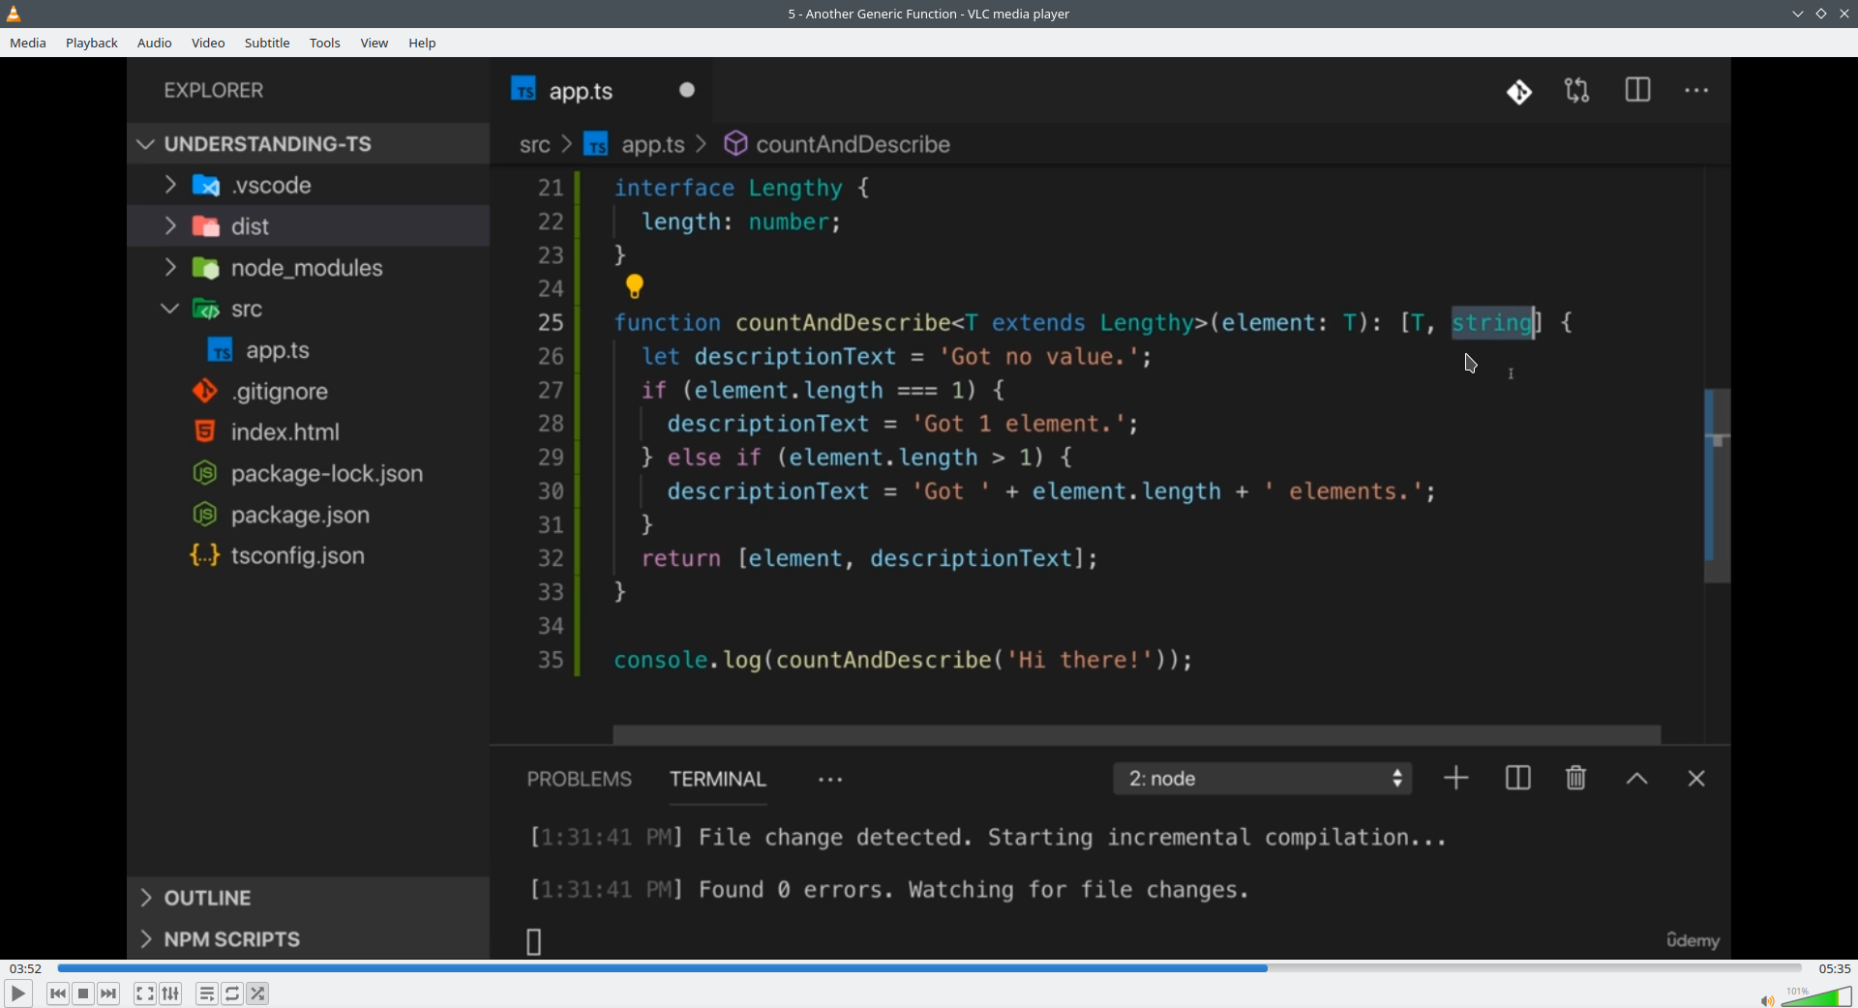Click the editor vertical scrollbar thumb

(1717, 486)
